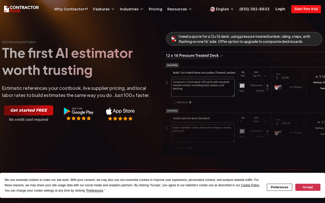Image resolution: width=325 pixels, height=203 pixels.
Task: Click help icon beside first Optional checkbox
Action: [x=190, y=102]
